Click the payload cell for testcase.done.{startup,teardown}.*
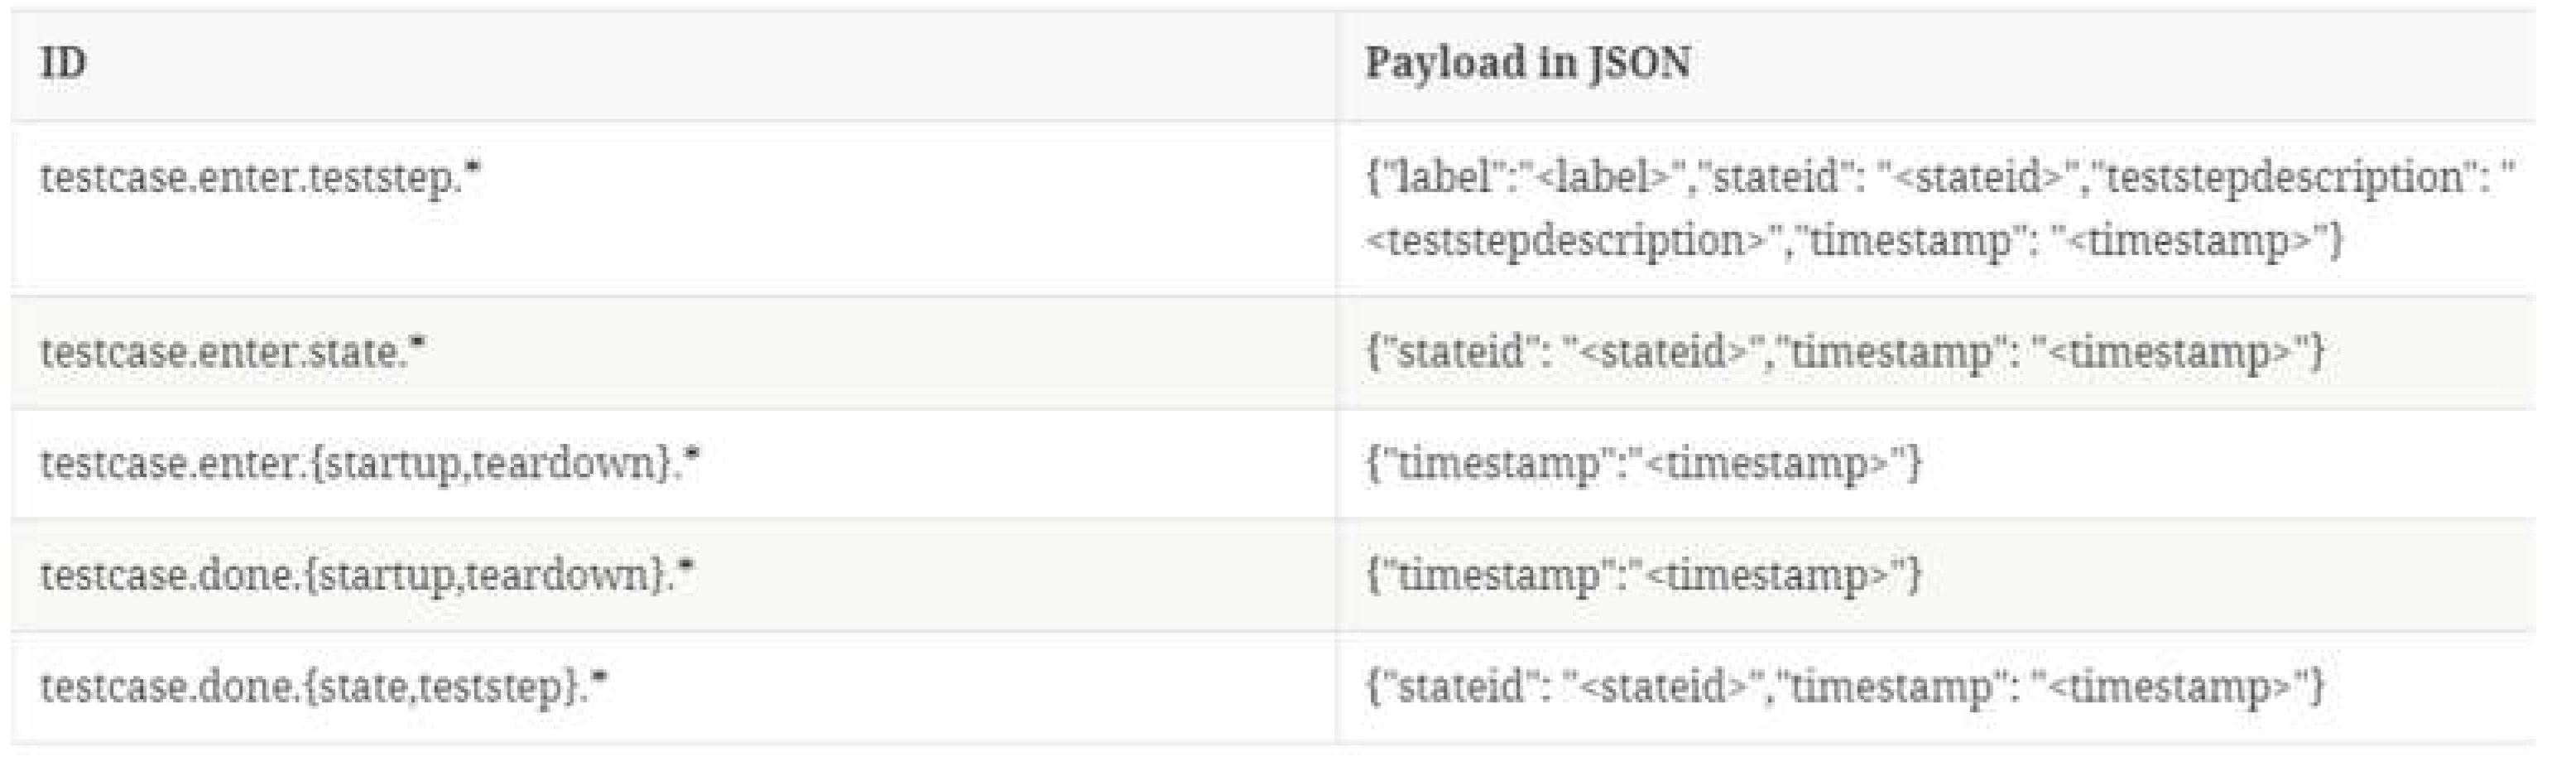Screen dimensions: 2576x766 click(x=1643, y=575)
